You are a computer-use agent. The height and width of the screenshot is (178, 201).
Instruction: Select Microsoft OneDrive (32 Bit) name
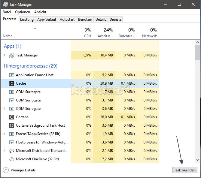pyautogui.click(x=37, y=159)
